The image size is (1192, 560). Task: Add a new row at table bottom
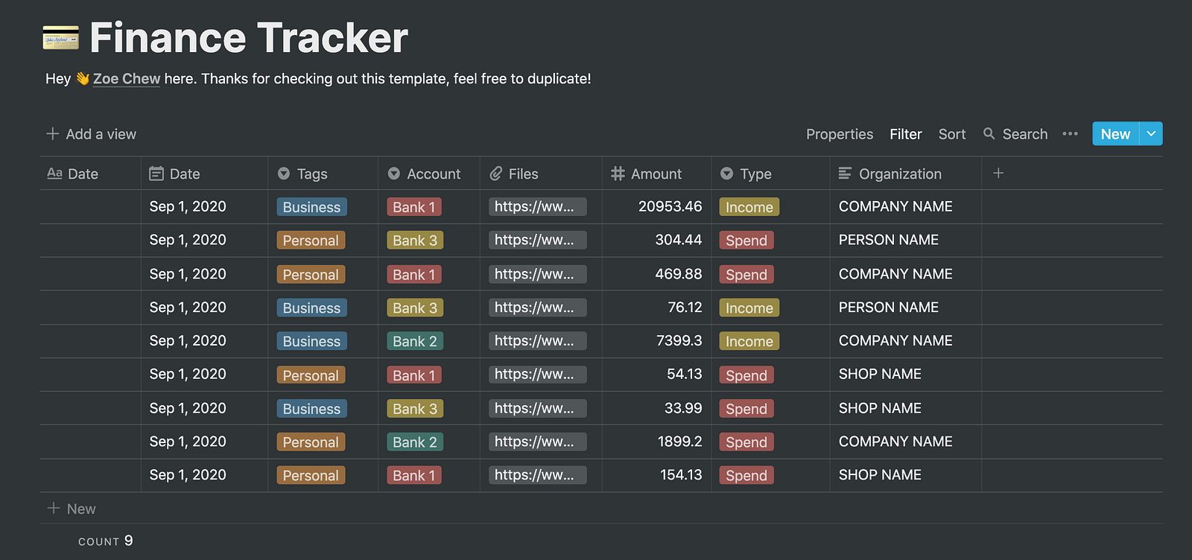72,509
